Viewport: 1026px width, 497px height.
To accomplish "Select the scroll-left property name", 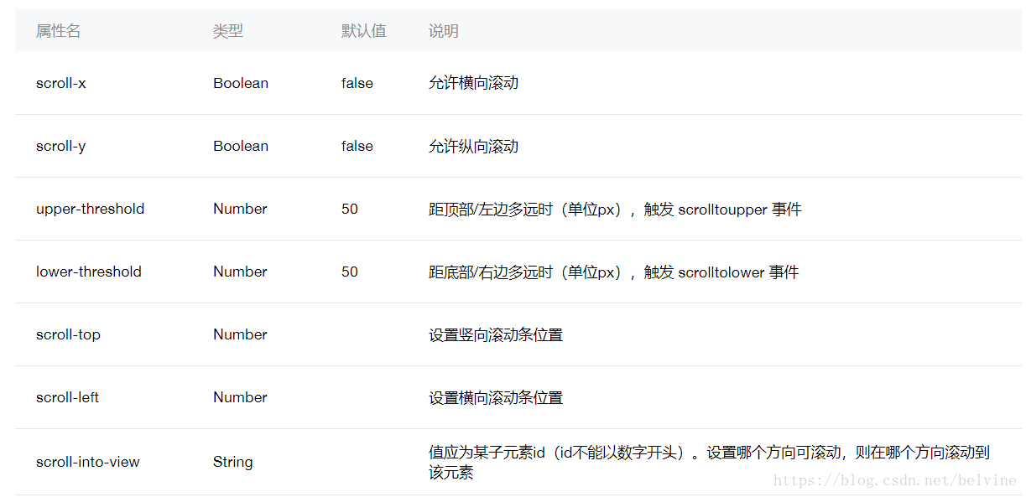I will [x=68, y=397].
